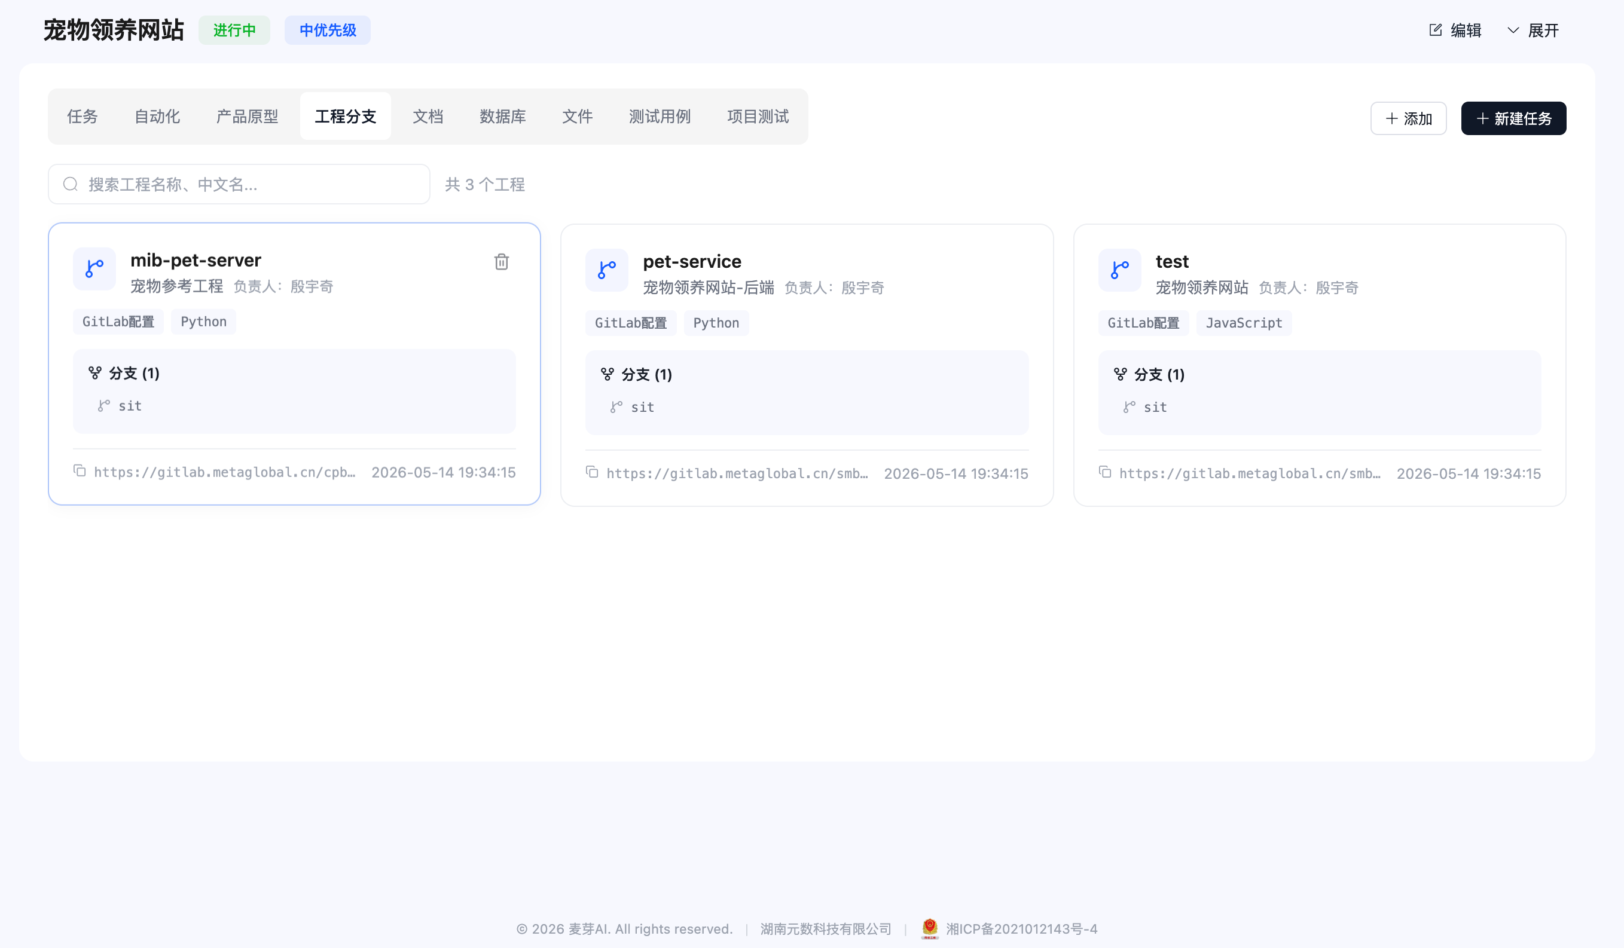The image size is (1624, 948).
Task: Click 湖南元数科技有限公司 in footer
Action: tap(826, 929)
